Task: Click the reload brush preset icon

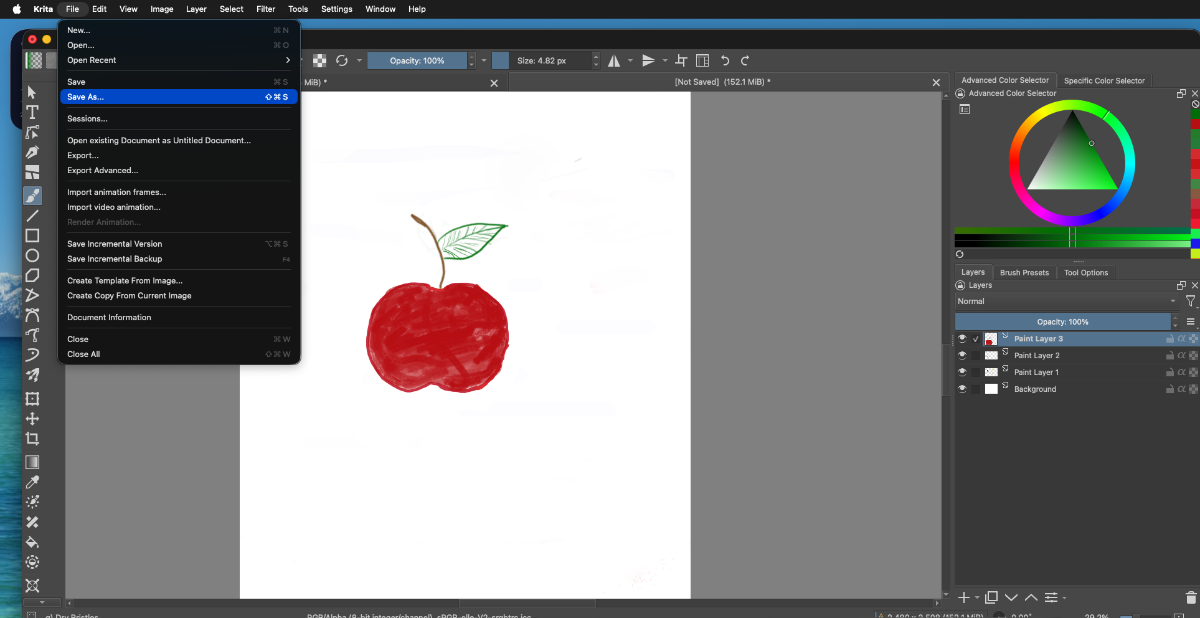Action: click(x=342, y=60)
